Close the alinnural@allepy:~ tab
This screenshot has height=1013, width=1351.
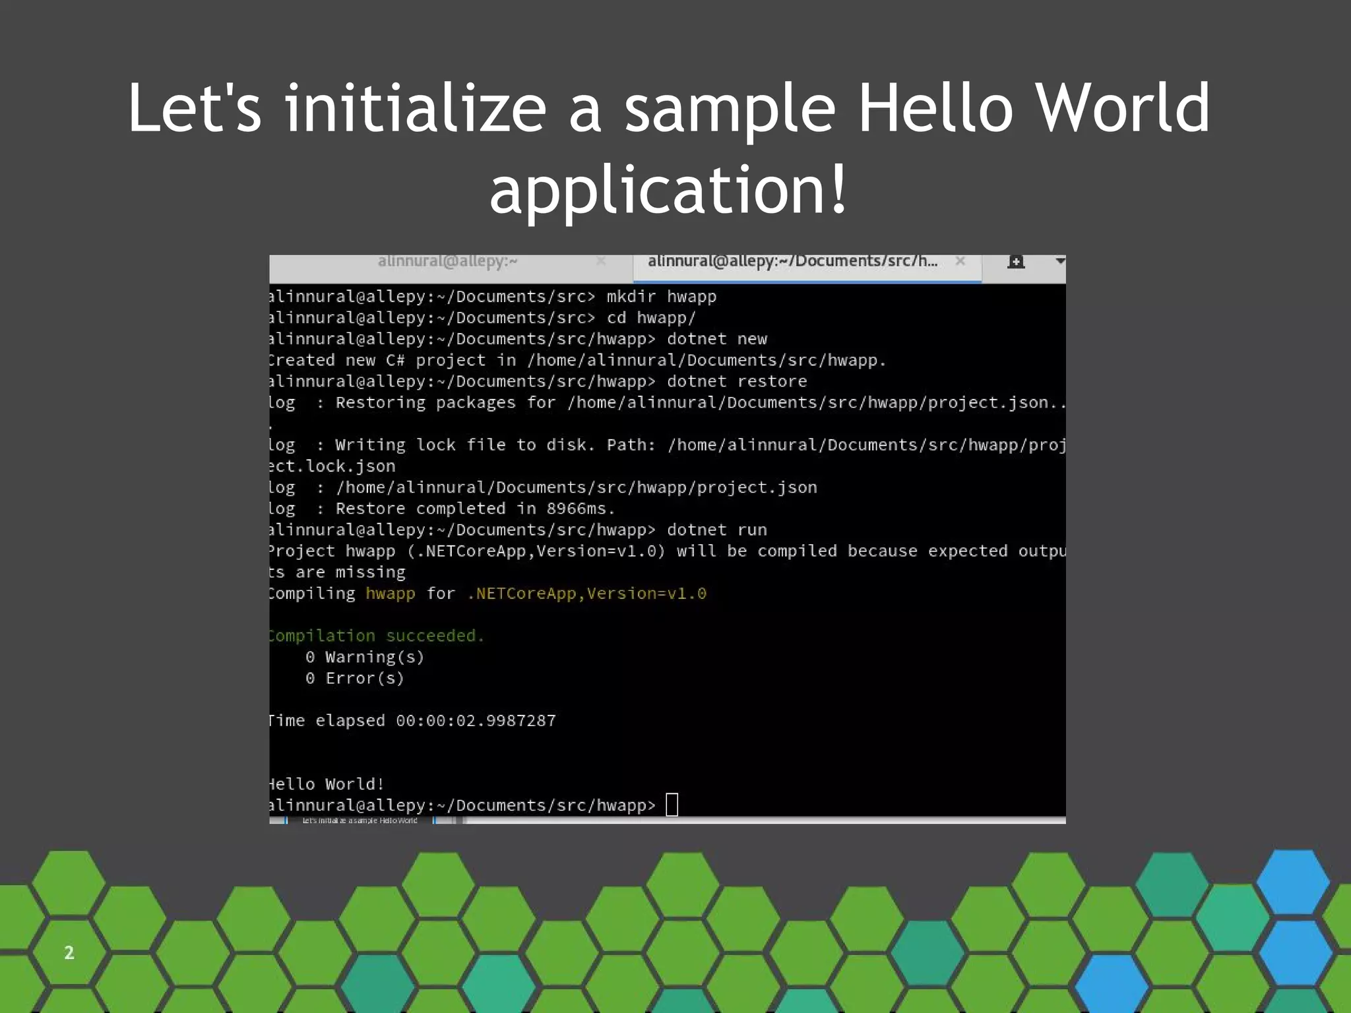pos(601,262)
